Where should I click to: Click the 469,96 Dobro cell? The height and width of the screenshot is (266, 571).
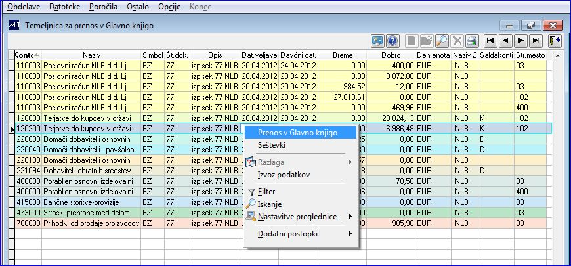(391, 108)
